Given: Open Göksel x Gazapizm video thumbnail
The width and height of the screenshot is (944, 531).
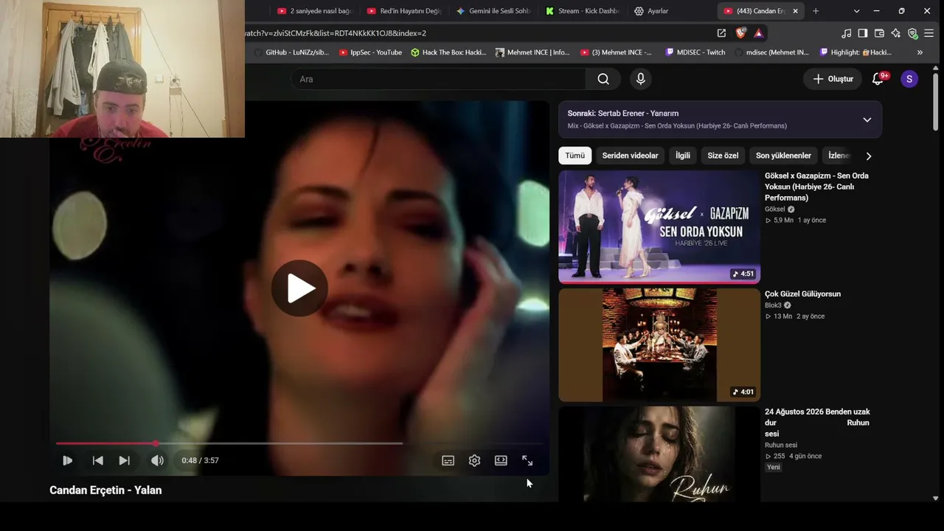Looking at the screenshot, I should (x=659, y=227).
